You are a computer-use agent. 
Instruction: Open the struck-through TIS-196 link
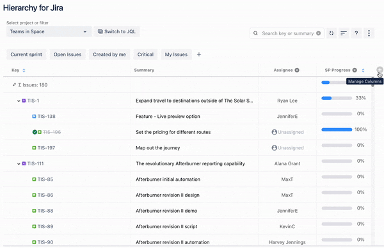[x=52, y=132]
